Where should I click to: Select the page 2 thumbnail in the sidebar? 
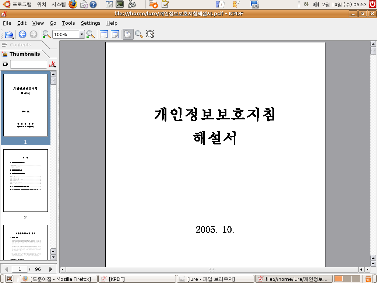[25, 180]
